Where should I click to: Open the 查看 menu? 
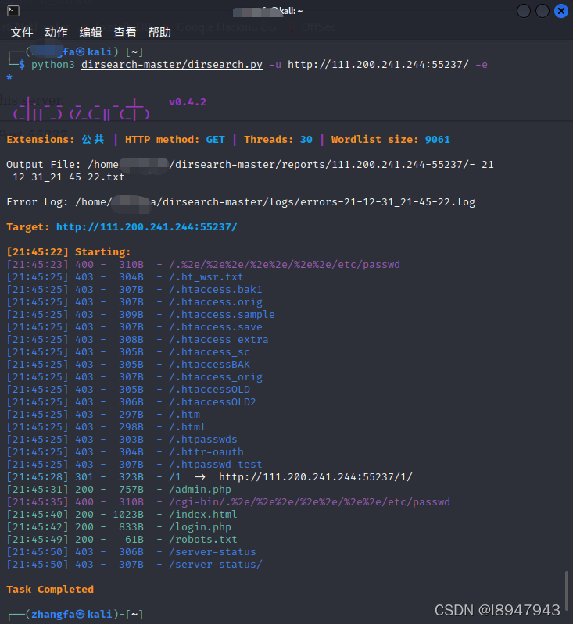[125, 32]
